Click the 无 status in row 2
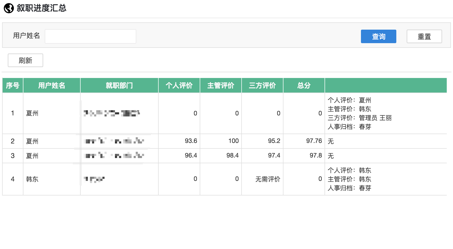 point(331,141)
